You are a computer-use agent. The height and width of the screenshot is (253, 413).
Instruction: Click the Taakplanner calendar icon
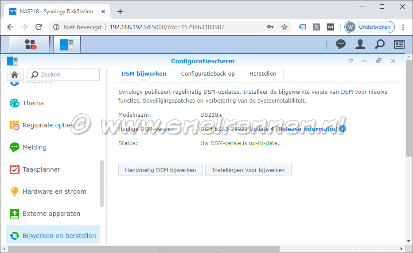(15, 169)
